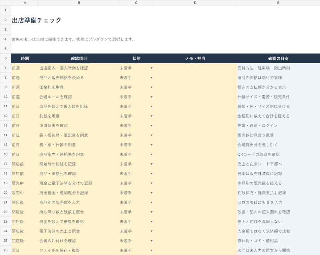The height and width of the screenshot is (255, 320).
Task: Select 未着手 status for 電子決済の売上と照合
Action: coord(136,231)
